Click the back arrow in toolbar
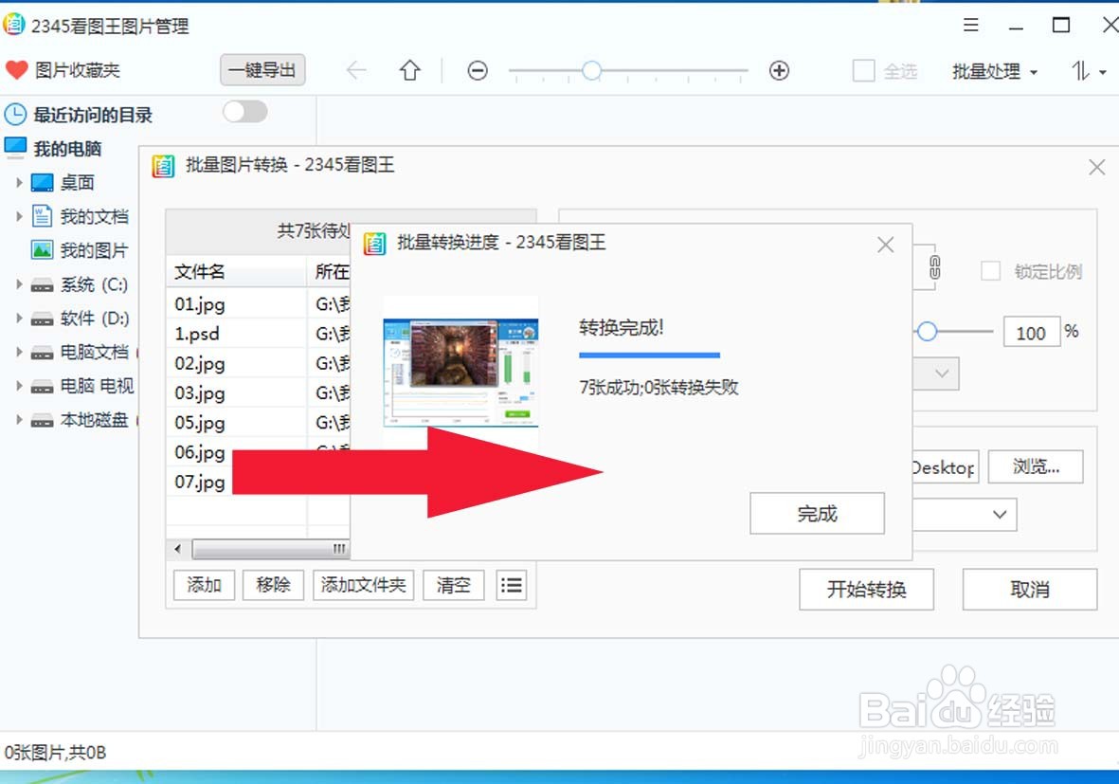 pos(356,70)
